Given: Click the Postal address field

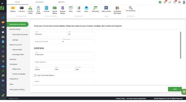Looking at the screenshot, I should coord(64,81).
